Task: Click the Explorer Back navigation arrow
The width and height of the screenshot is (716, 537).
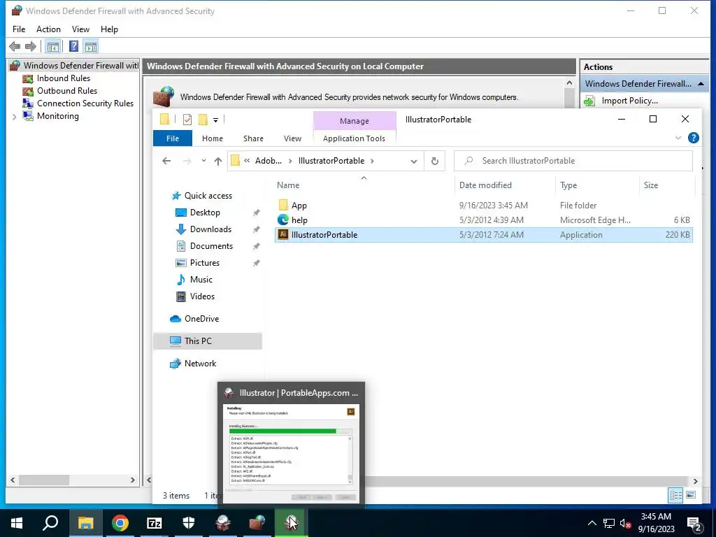Action: coord(166,161)
